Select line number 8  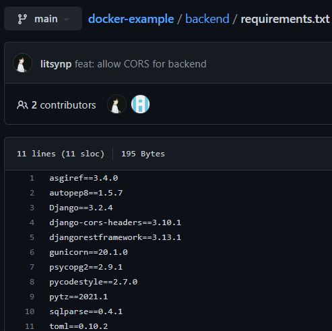(x=32, y=282)
